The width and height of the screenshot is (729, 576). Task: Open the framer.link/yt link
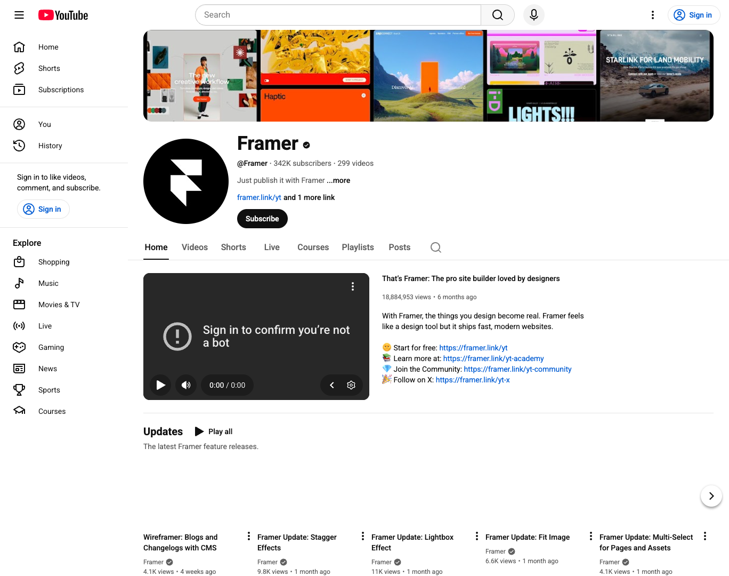[x=259, y=197]
